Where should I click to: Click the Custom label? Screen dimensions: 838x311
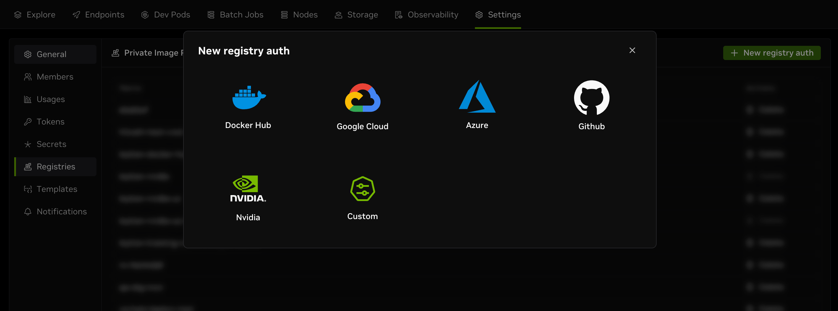point(362,216)
